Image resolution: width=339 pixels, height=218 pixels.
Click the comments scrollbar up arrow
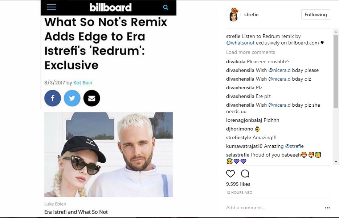pos(336,32)
